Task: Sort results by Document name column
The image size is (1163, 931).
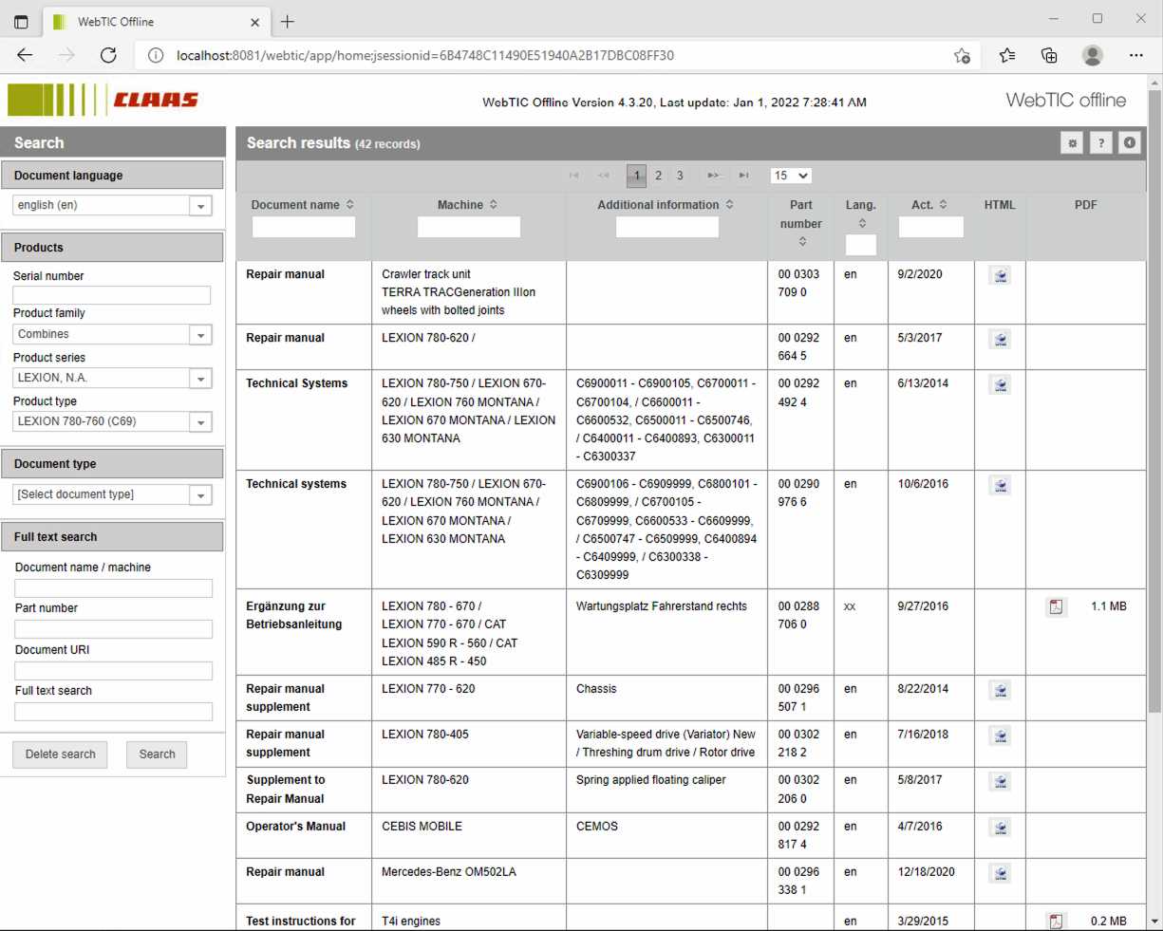Action: [350, 205]
